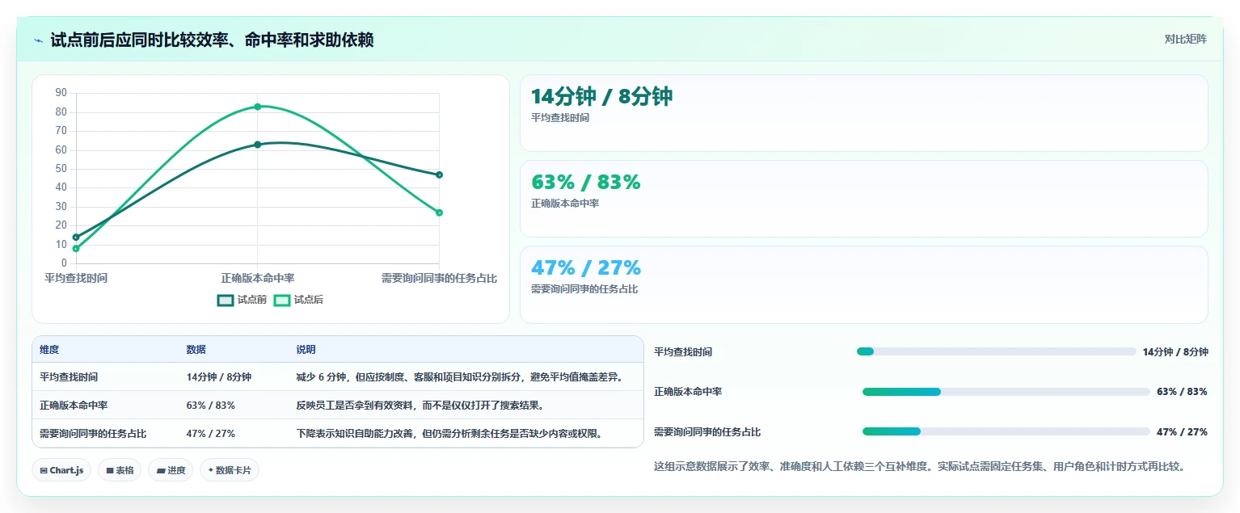Click the 90 tick on the chart y-axis
Viewport: 1240px width, 513px height.
(61, 93)
